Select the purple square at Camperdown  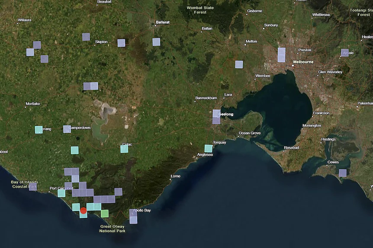(x=67, y=129)
